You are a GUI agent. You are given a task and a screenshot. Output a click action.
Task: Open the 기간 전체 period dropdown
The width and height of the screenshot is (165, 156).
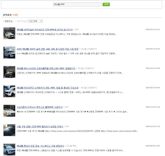click(x=35, y=21)
